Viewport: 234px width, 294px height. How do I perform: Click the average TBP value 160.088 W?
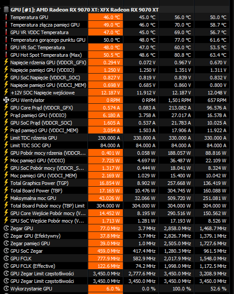pos(214,191)
